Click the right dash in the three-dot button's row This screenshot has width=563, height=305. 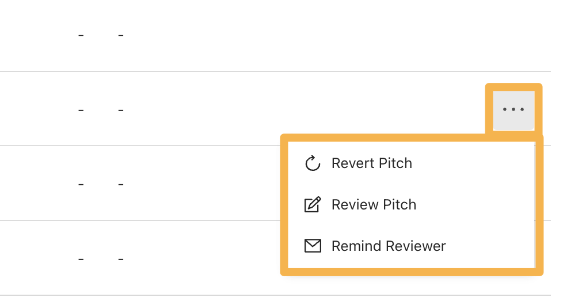click(121, 109)
